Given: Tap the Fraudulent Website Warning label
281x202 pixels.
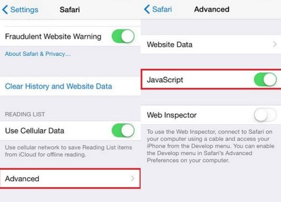Looking at the screenshot, I should (53, 36).
